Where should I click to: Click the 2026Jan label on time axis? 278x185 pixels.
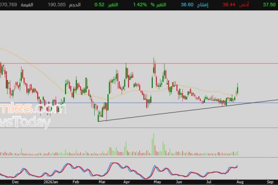tap(51, 182)
